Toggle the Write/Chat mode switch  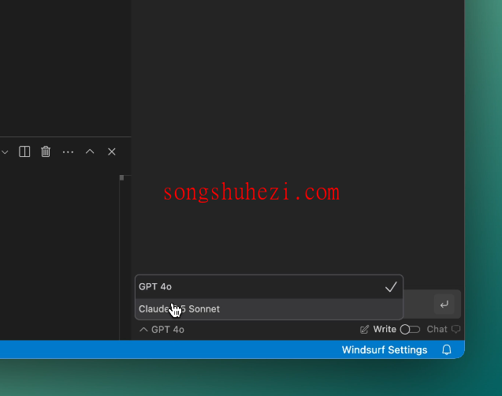pos(410,330)
